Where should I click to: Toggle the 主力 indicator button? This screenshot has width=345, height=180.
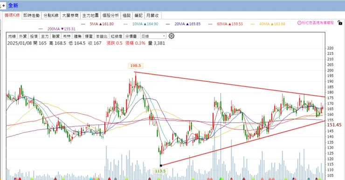pyautogui.click(x=45, y=36)
